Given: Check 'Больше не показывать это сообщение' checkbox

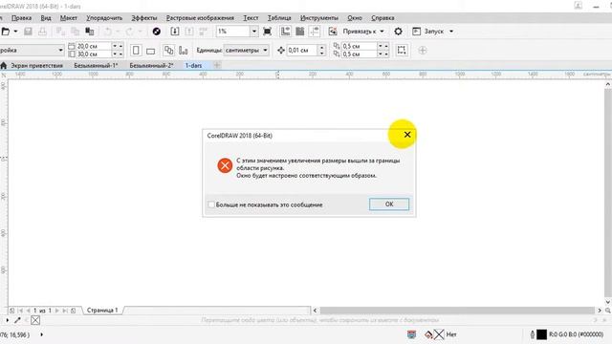Looking at the screenshot, I should coord(211,204).
